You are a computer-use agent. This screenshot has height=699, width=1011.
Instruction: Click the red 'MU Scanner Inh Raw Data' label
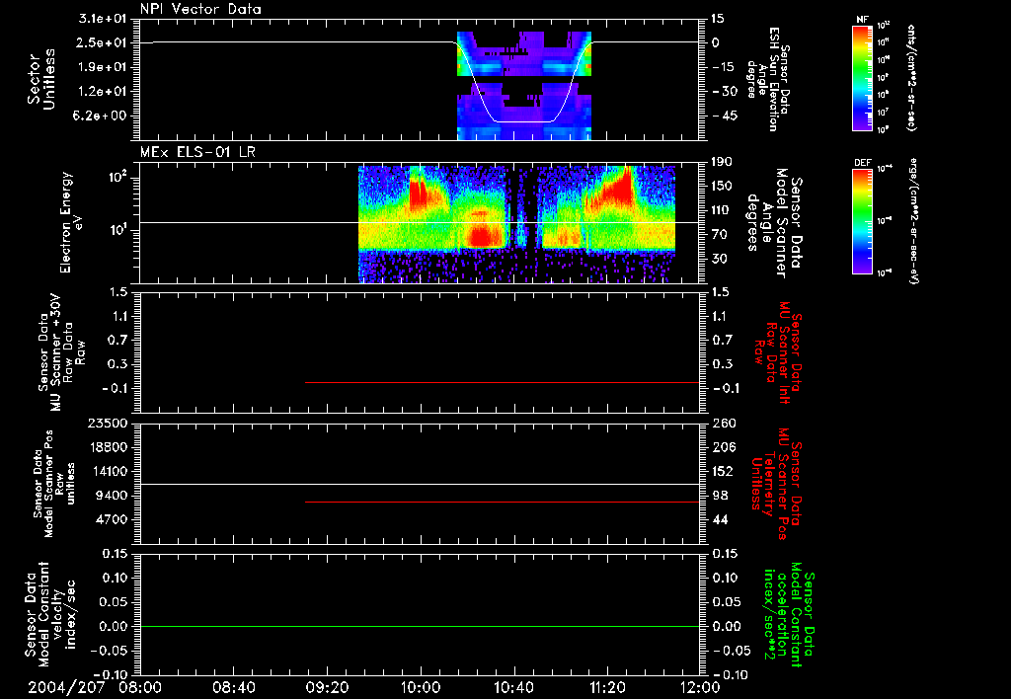click(x=779, y=352)
